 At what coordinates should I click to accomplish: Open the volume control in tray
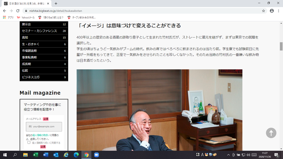[x=249, y=155]
